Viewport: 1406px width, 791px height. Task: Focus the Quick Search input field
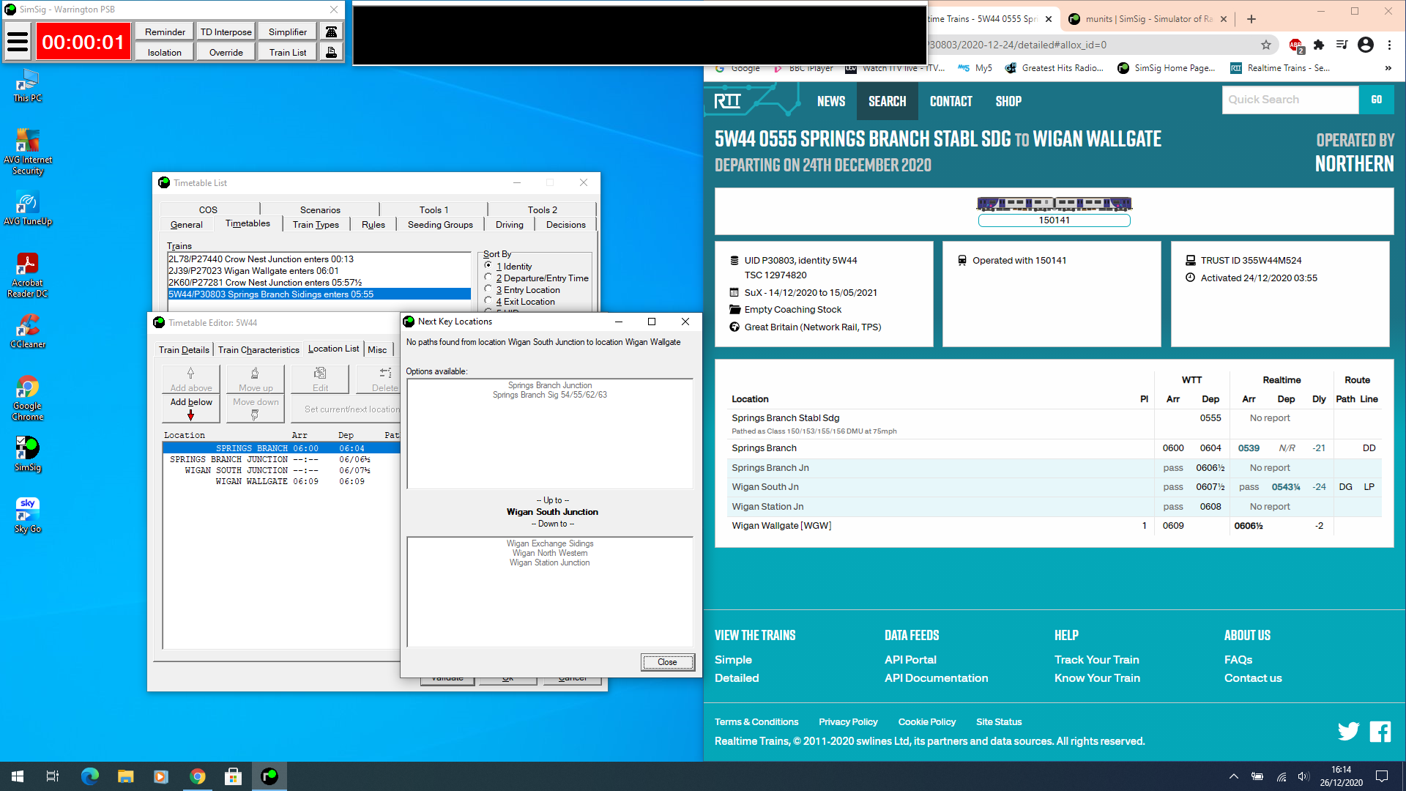1290,100
